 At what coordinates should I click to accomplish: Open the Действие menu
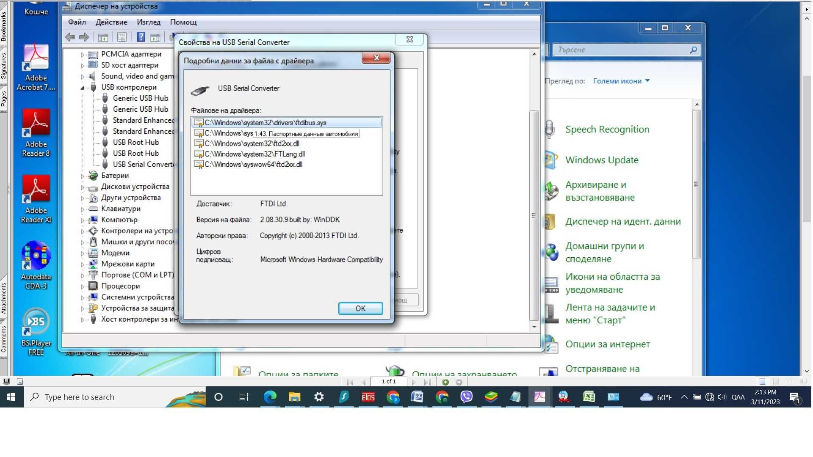click(111, 22)
